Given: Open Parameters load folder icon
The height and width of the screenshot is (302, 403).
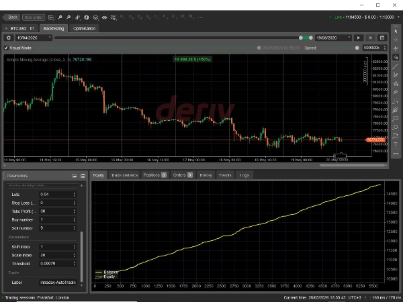Looking at the screenshot, I should 75,176.
